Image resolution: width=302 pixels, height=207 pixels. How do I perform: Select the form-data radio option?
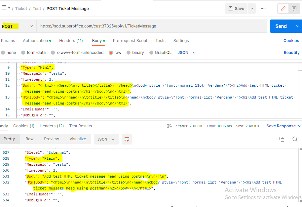coord(23,53)
